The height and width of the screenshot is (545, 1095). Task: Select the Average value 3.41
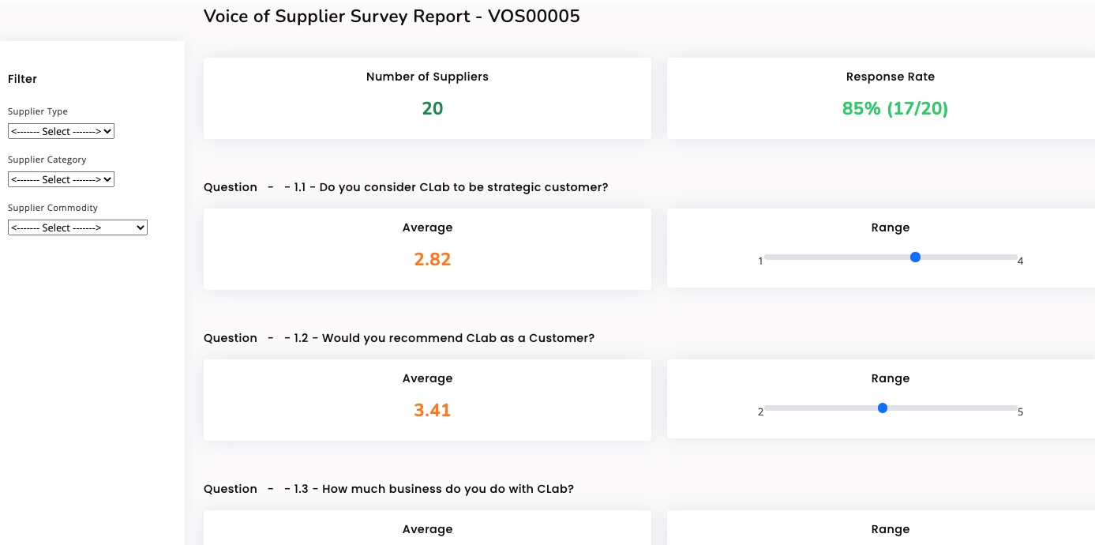[432, 410]
